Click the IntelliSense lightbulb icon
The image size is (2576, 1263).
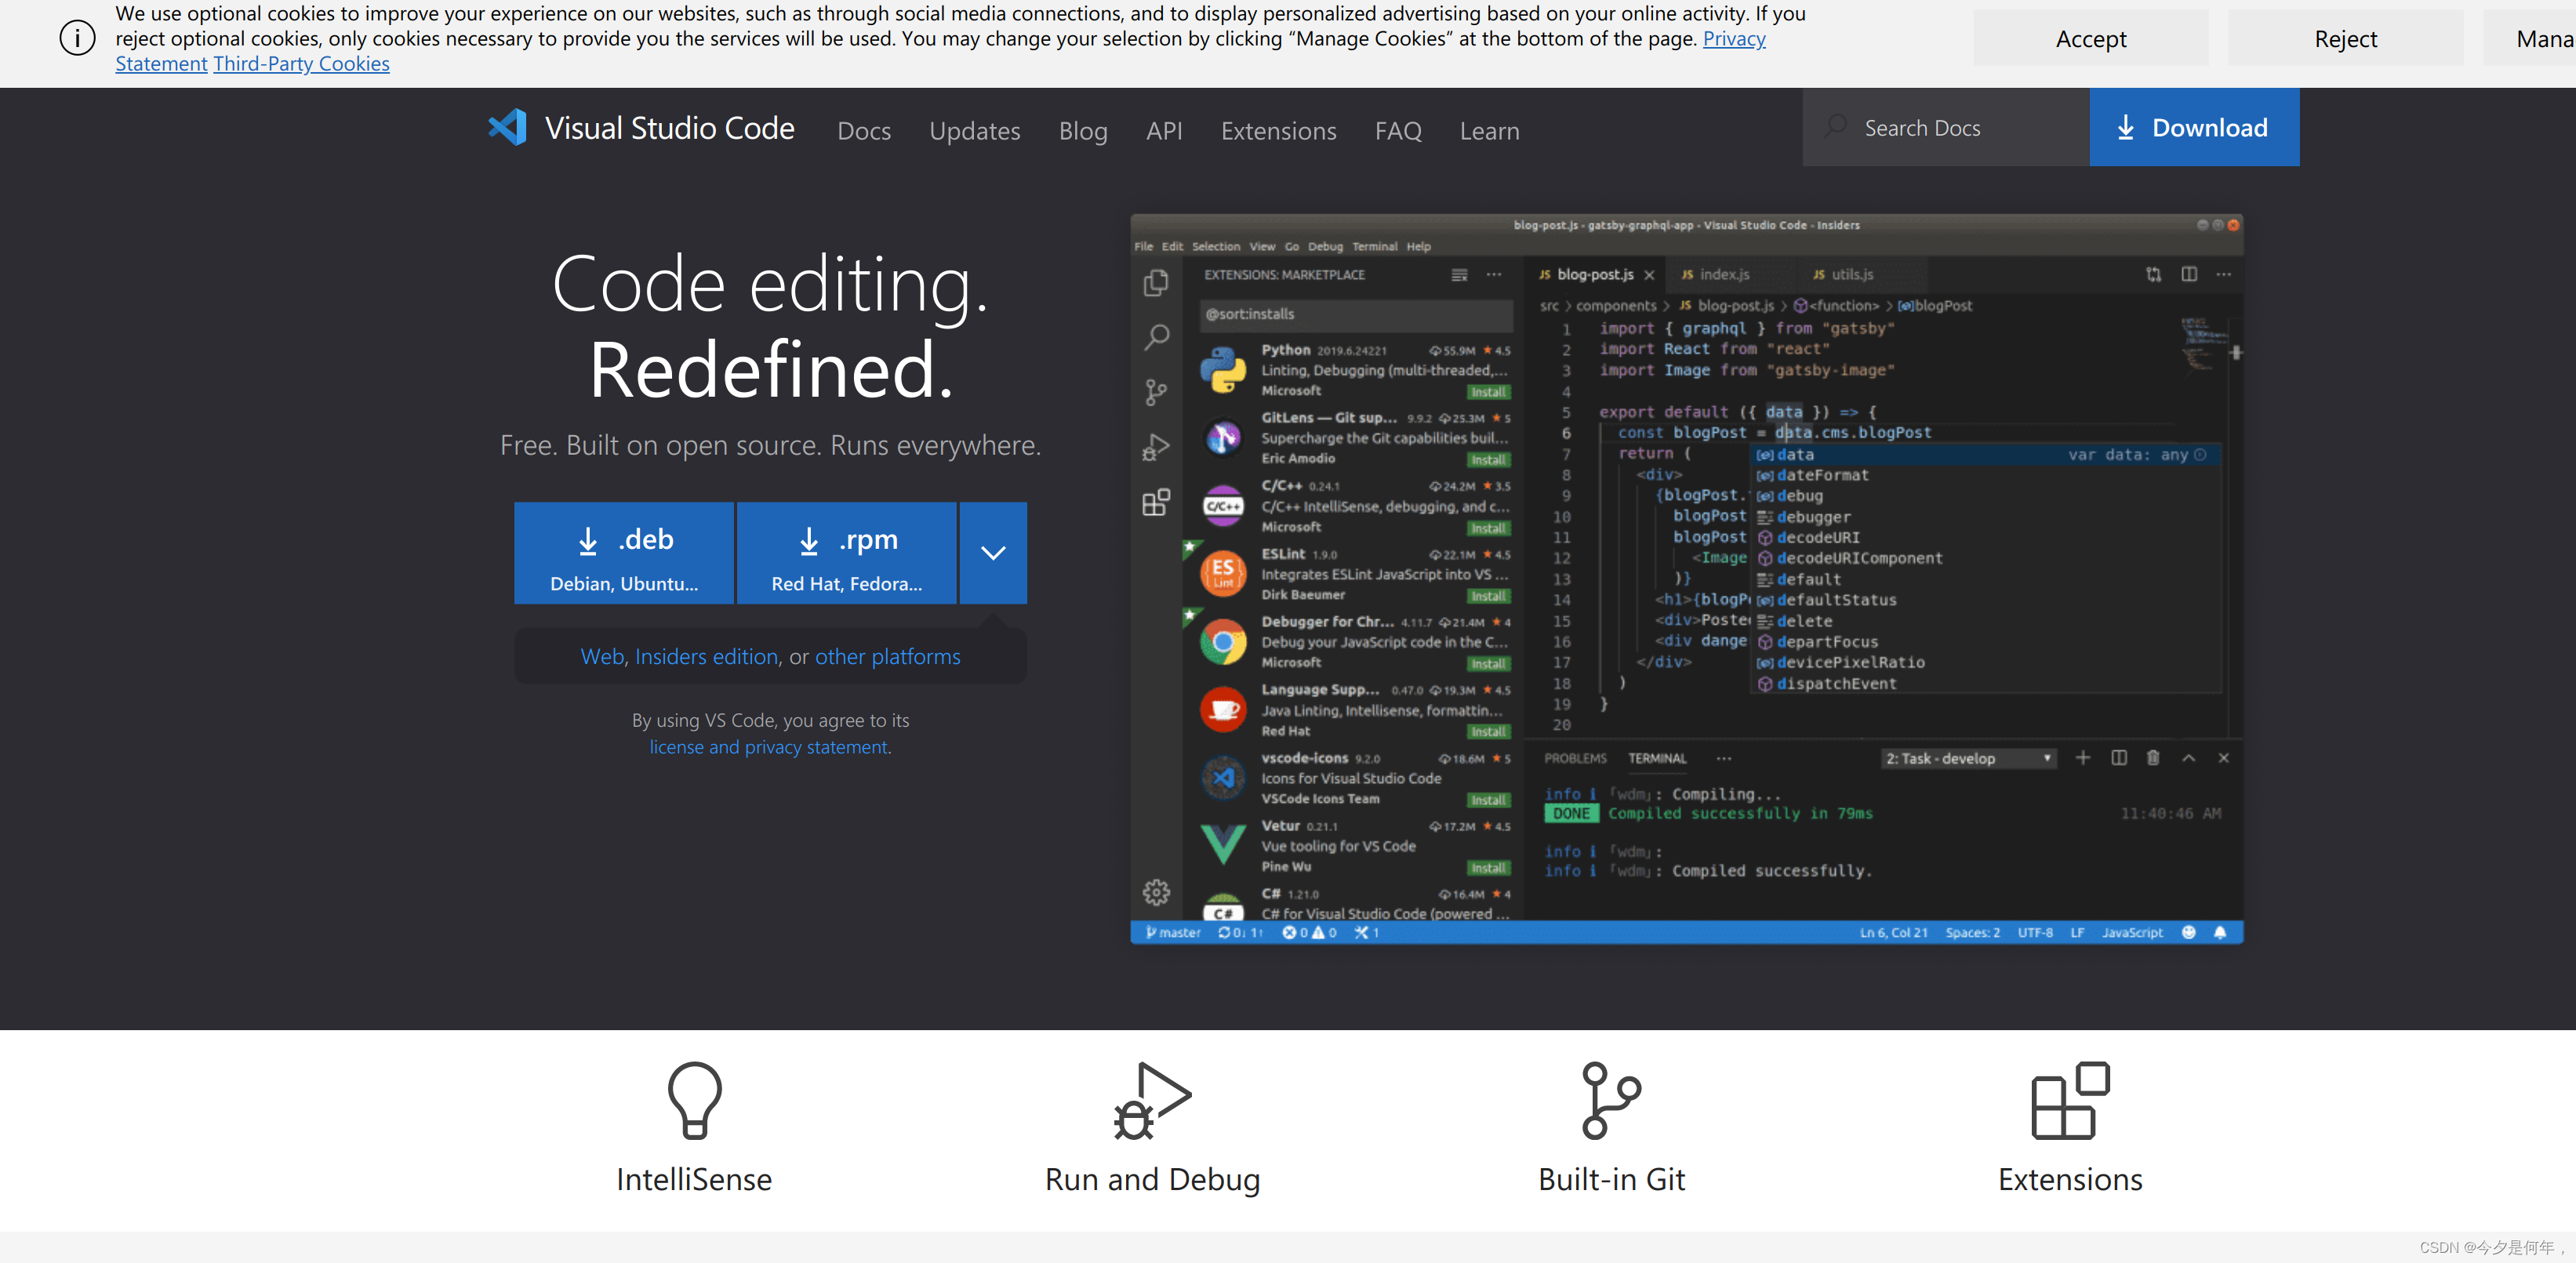694,1099
